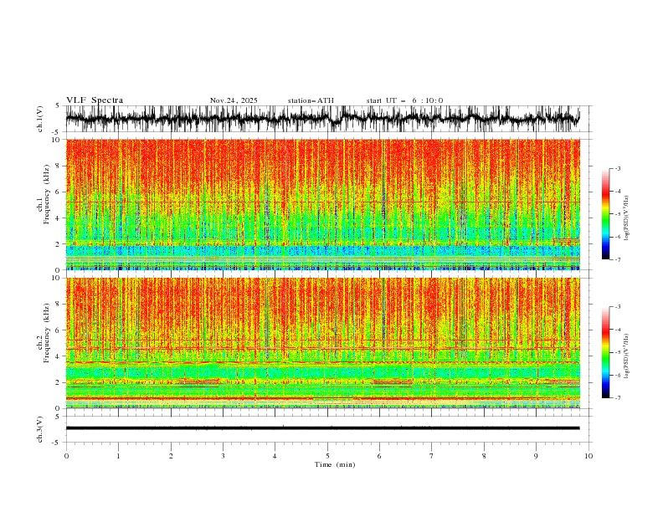This screenshot has width=663, height=512.
Task: Click the "ch.1(V)" axis label
Action: (x=40, y=119)
